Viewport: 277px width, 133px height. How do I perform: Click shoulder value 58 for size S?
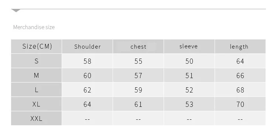(87, 61)
